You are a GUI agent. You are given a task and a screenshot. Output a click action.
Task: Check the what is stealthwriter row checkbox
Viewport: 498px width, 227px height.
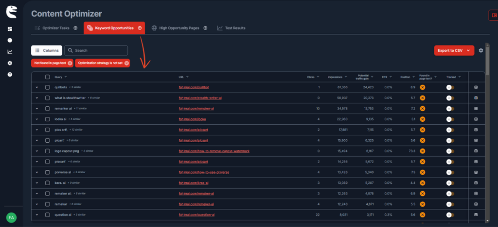(x=47, y=98)
